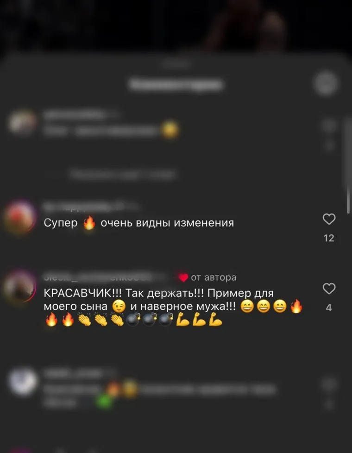This screenshot has width=352, height=453.
Task: Close the comments panel with round button
Action: point(326,84)
